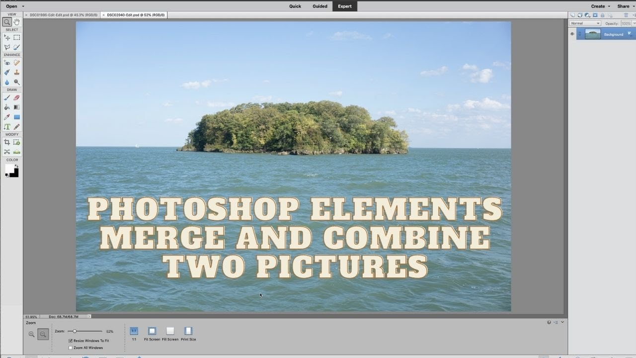Select the Rectangle shape tool
The image size is (636, 358).
[x=17, y=117]
